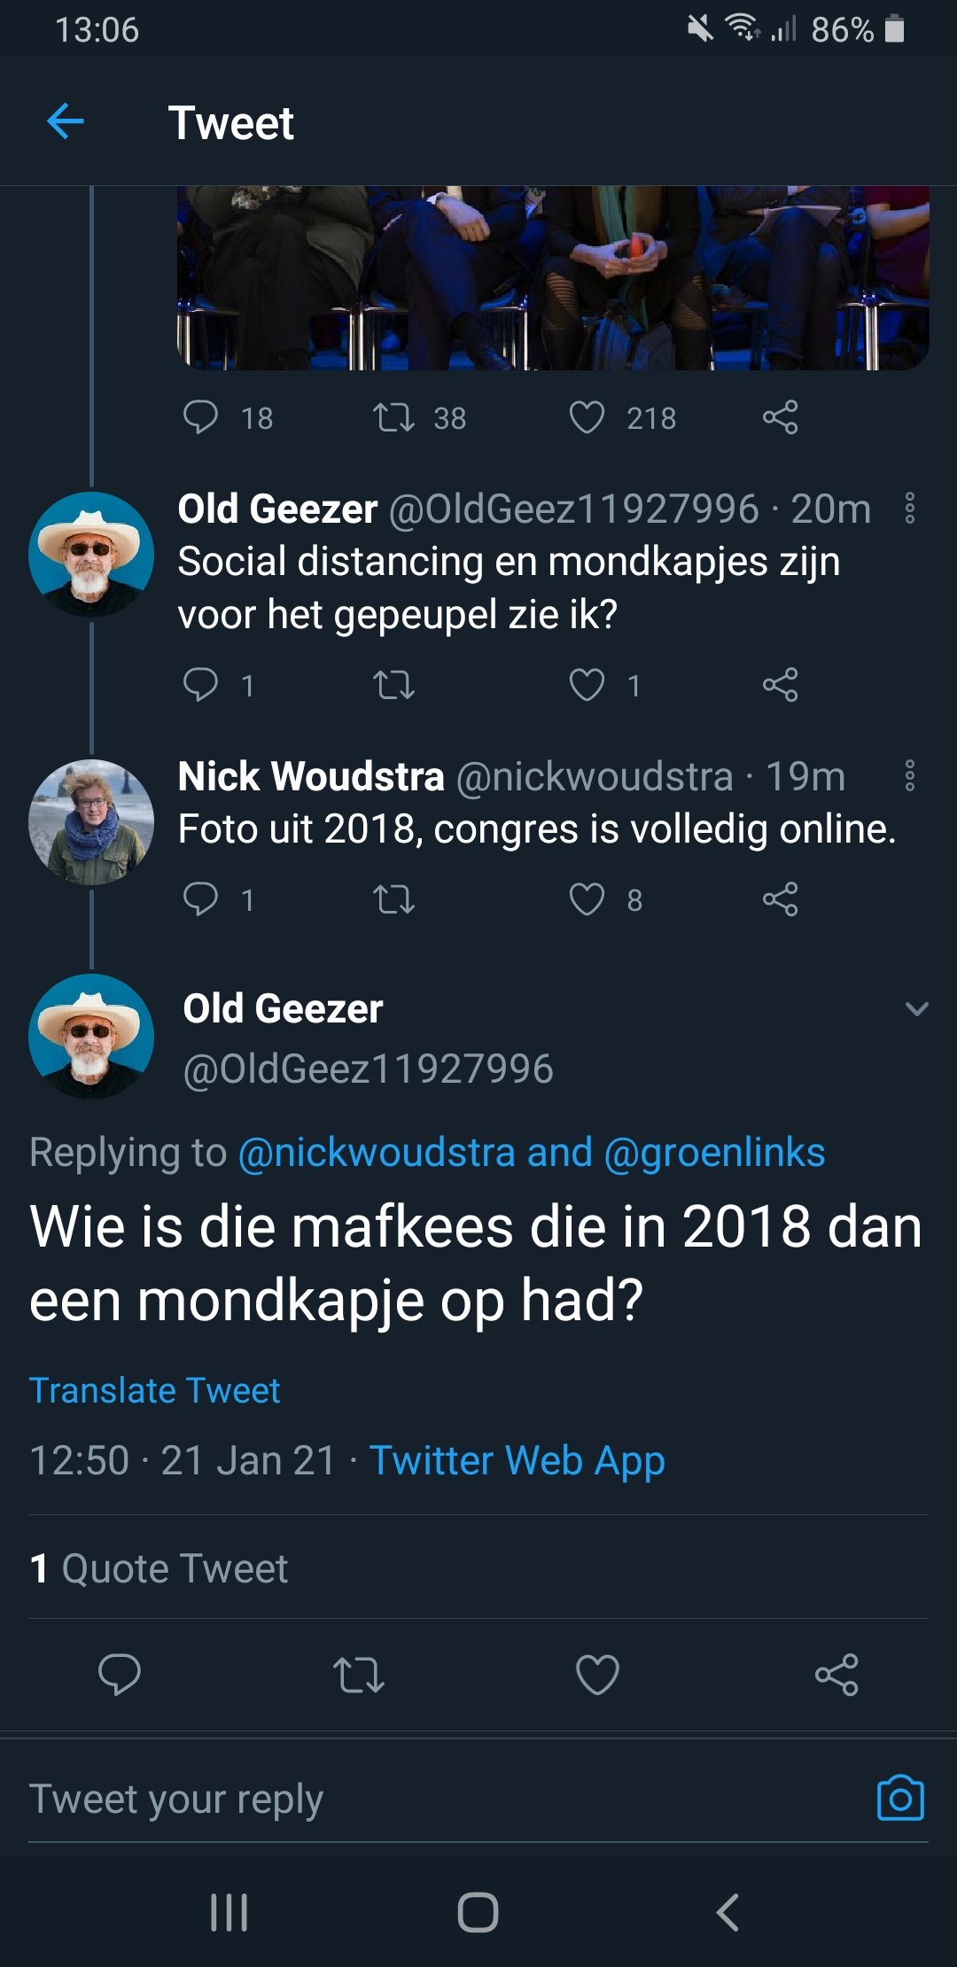Open the group photo image at top

coord(553,277)
